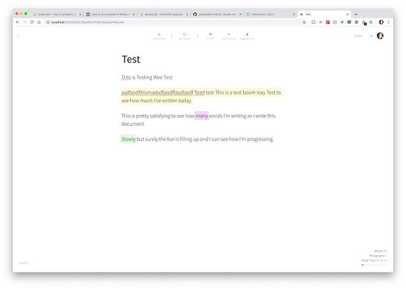Reload the page with the refresh icon
The image size is (406, 289).
click(x=32, y=22)
